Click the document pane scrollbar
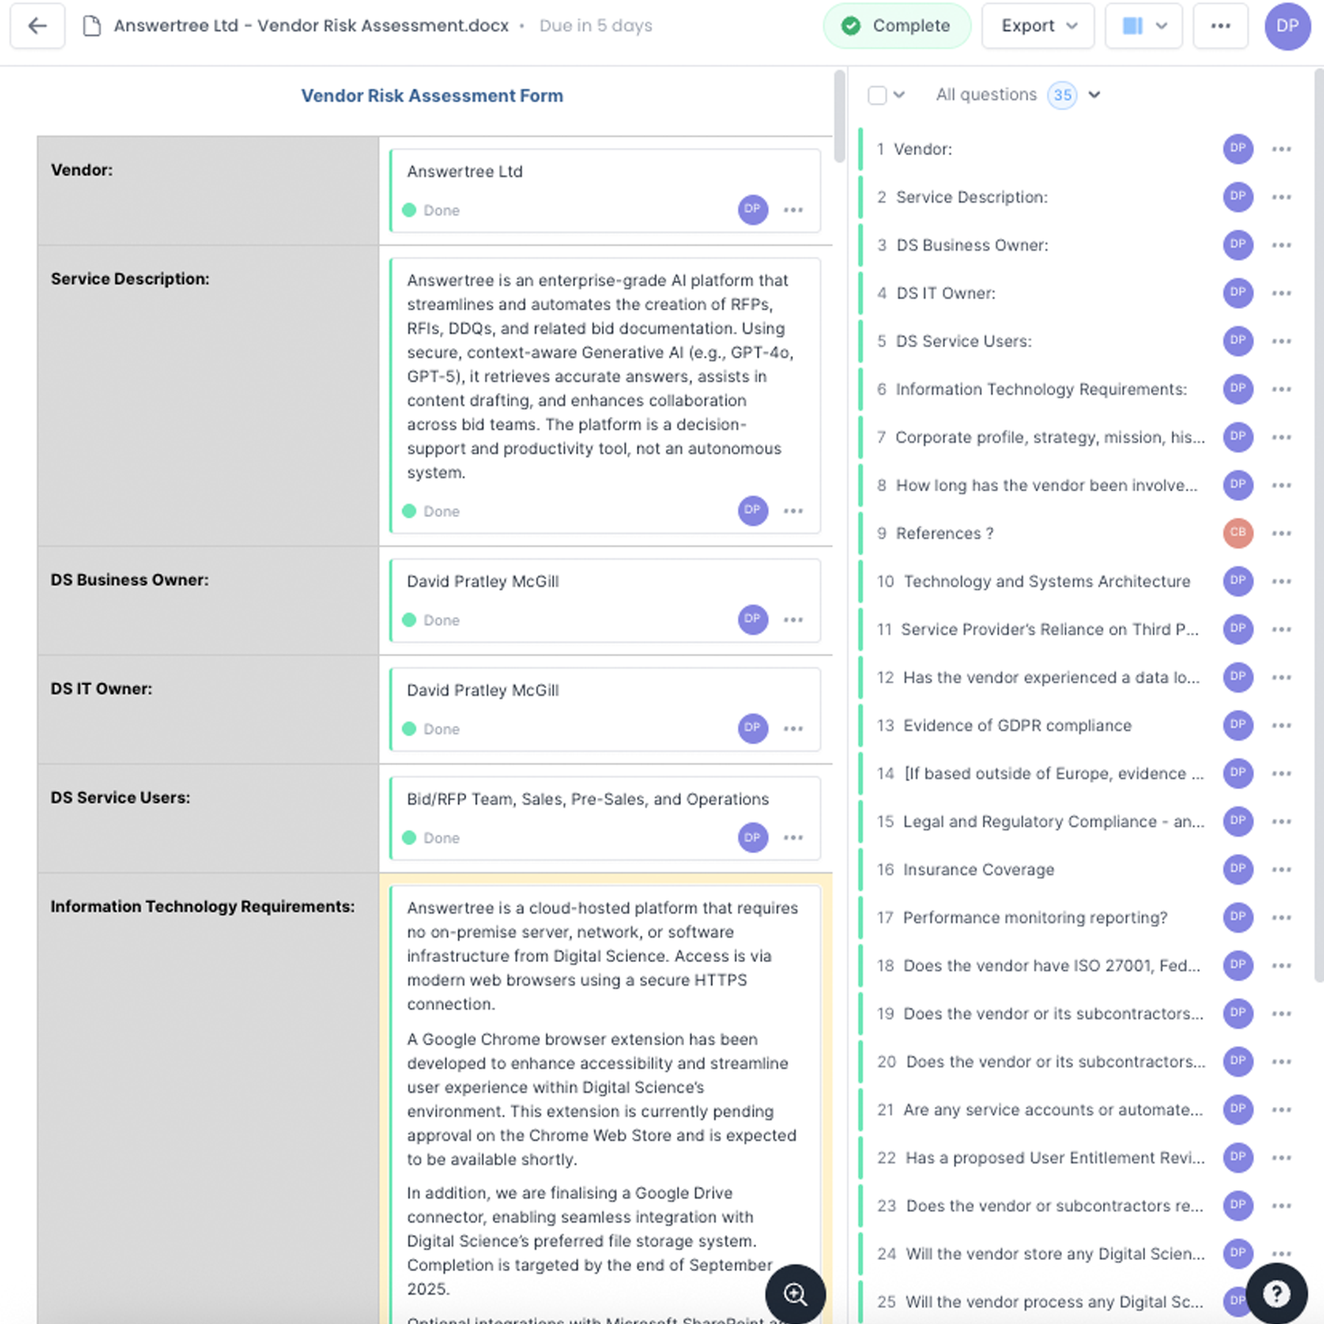1324x1324 pixels. [x=839, y=116]
